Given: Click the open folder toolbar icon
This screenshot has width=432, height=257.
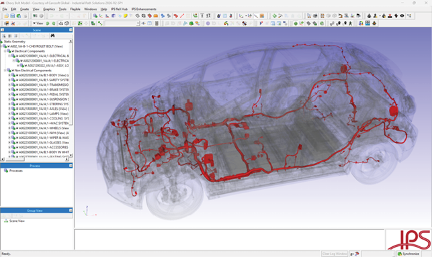Looking at the screenshot, I should [6, 15].
